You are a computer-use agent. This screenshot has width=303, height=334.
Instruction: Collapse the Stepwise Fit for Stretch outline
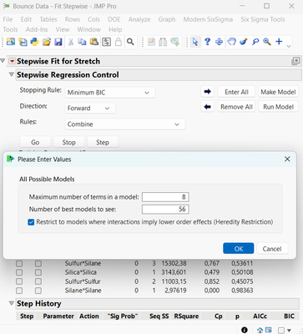[x=3, y=61]
